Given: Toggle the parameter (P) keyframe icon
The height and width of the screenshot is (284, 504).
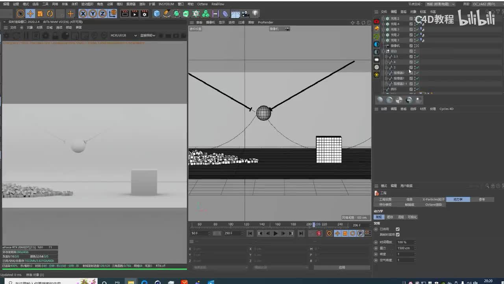Looking at the screenshot, I should (360, 234).
